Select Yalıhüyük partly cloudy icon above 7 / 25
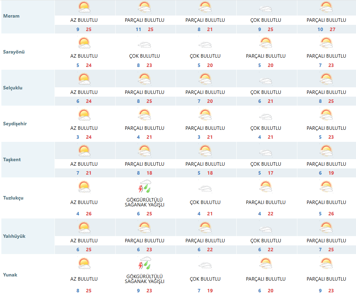This screenshot has height=302, width=356. [326, 228]
